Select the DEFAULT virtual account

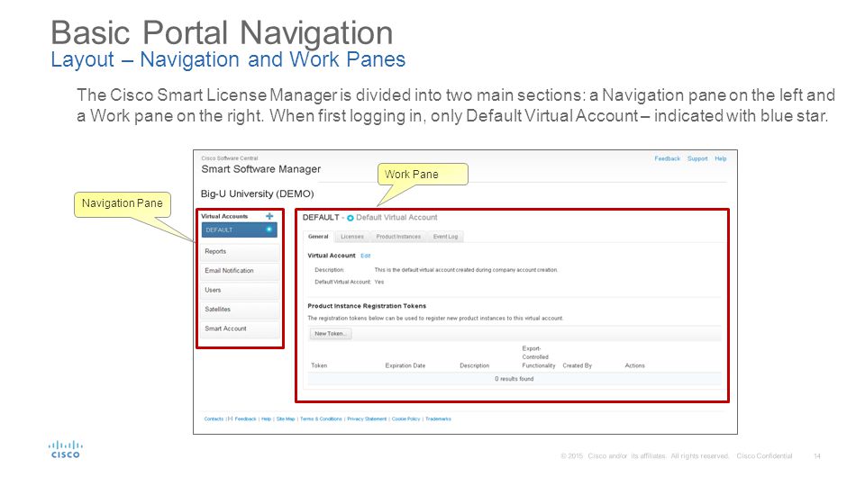coord(239,230)
